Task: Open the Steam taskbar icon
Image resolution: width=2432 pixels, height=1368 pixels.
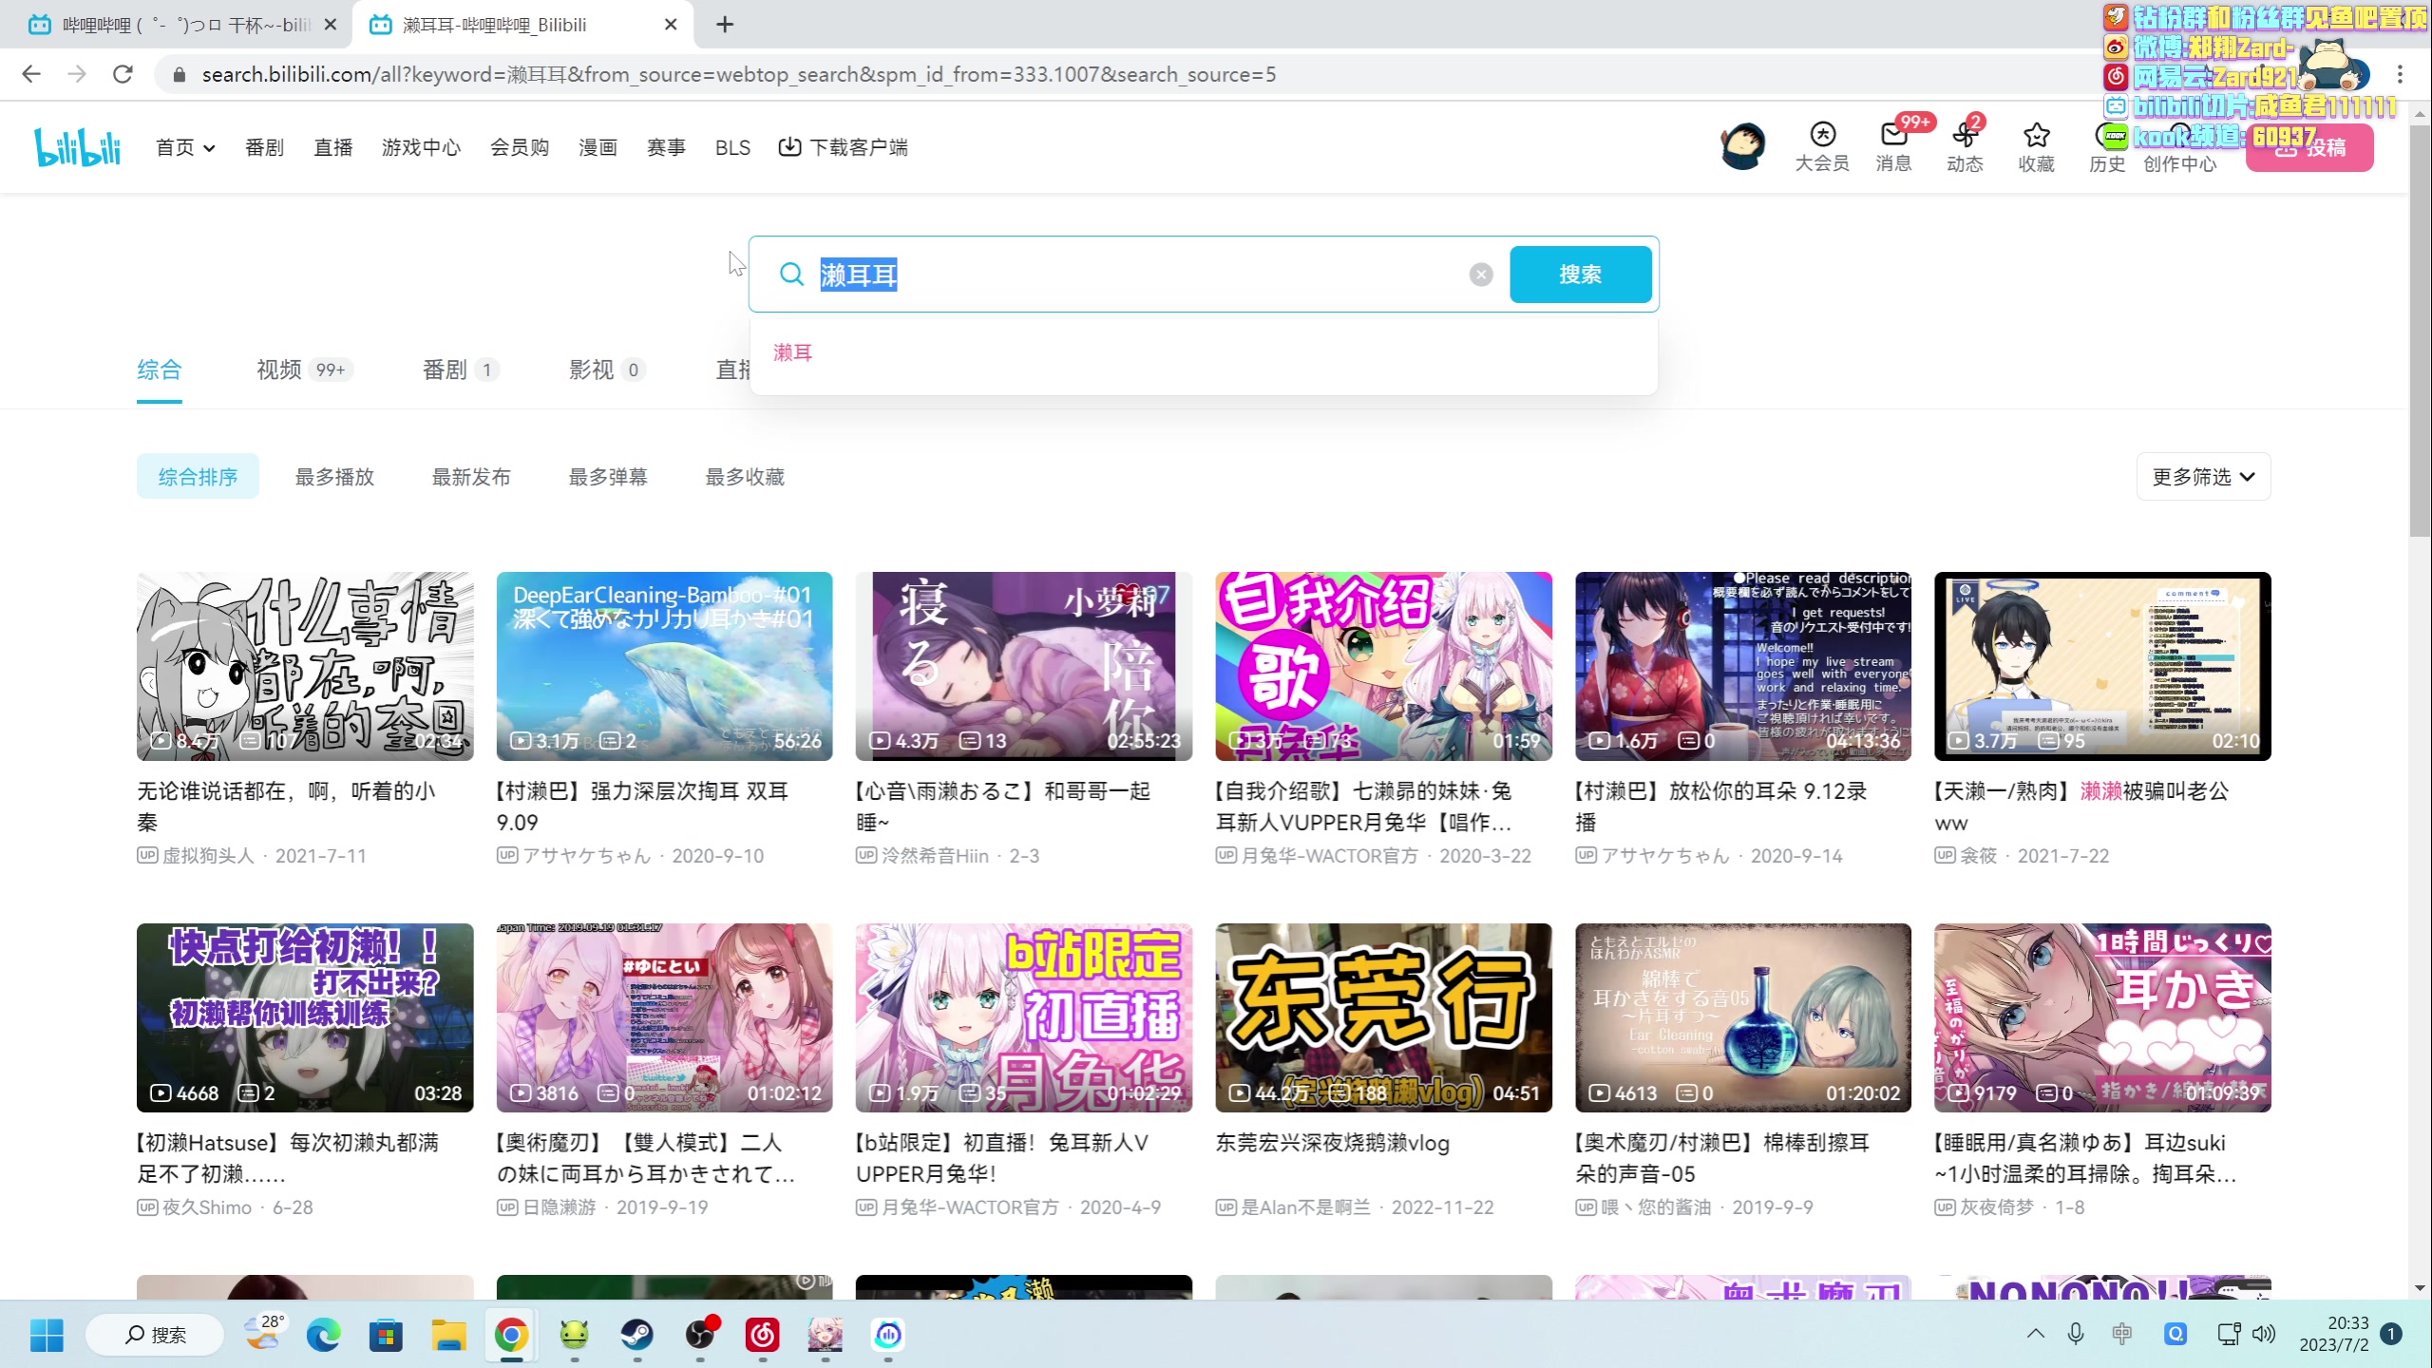Action: coord(636,1335)
